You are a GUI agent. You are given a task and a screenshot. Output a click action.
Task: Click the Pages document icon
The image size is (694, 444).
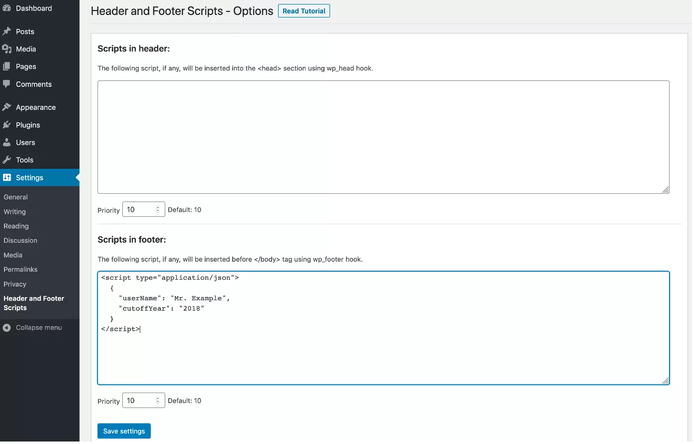(6, 66)
